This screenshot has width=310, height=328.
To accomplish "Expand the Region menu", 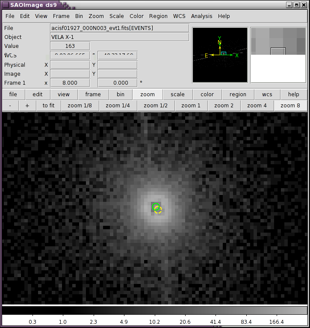I will pos(158,16).
